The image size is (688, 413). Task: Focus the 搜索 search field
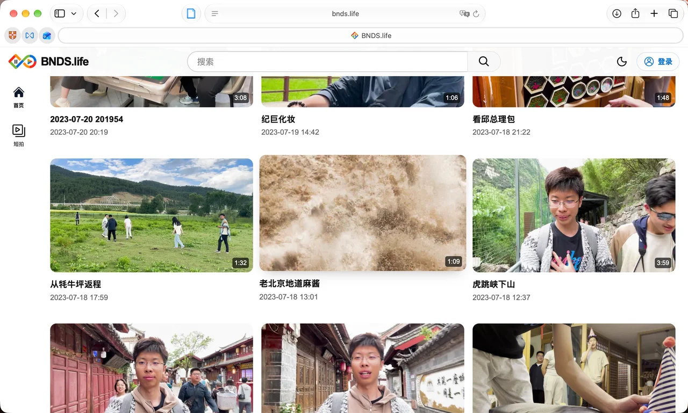coord(327,62)
